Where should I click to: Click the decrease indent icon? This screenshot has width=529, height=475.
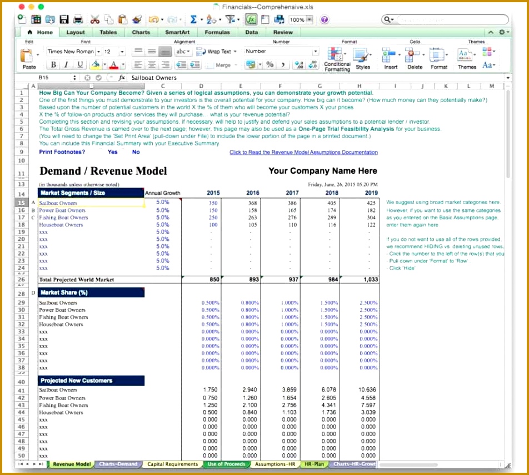click(x=182, y=64)
